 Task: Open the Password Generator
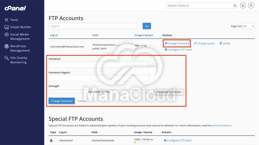[x=169, y=92]
